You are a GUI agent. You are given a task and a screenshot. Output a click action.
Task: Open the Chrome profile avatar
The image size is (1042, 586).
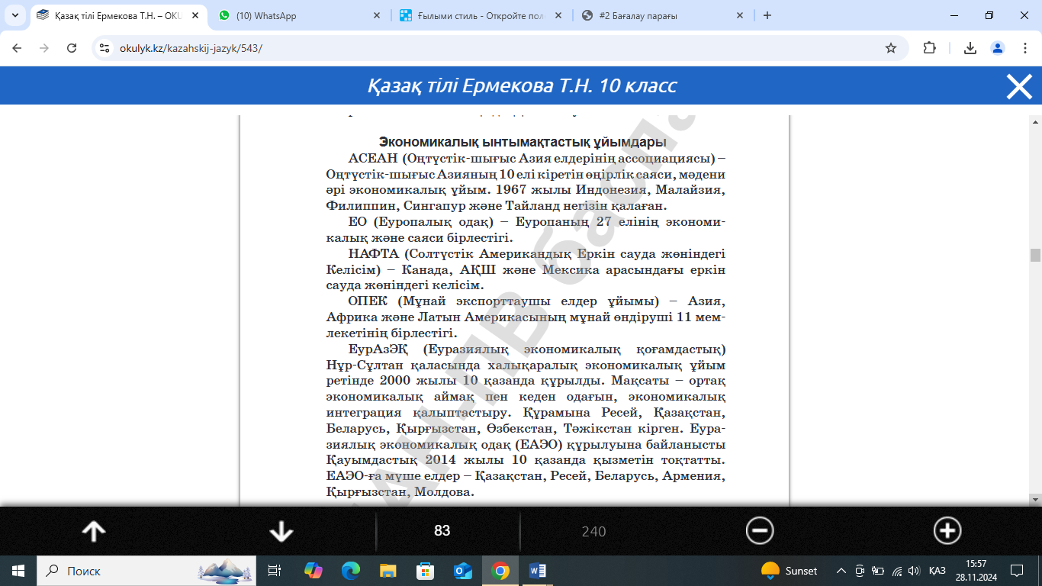click(998, 48)
